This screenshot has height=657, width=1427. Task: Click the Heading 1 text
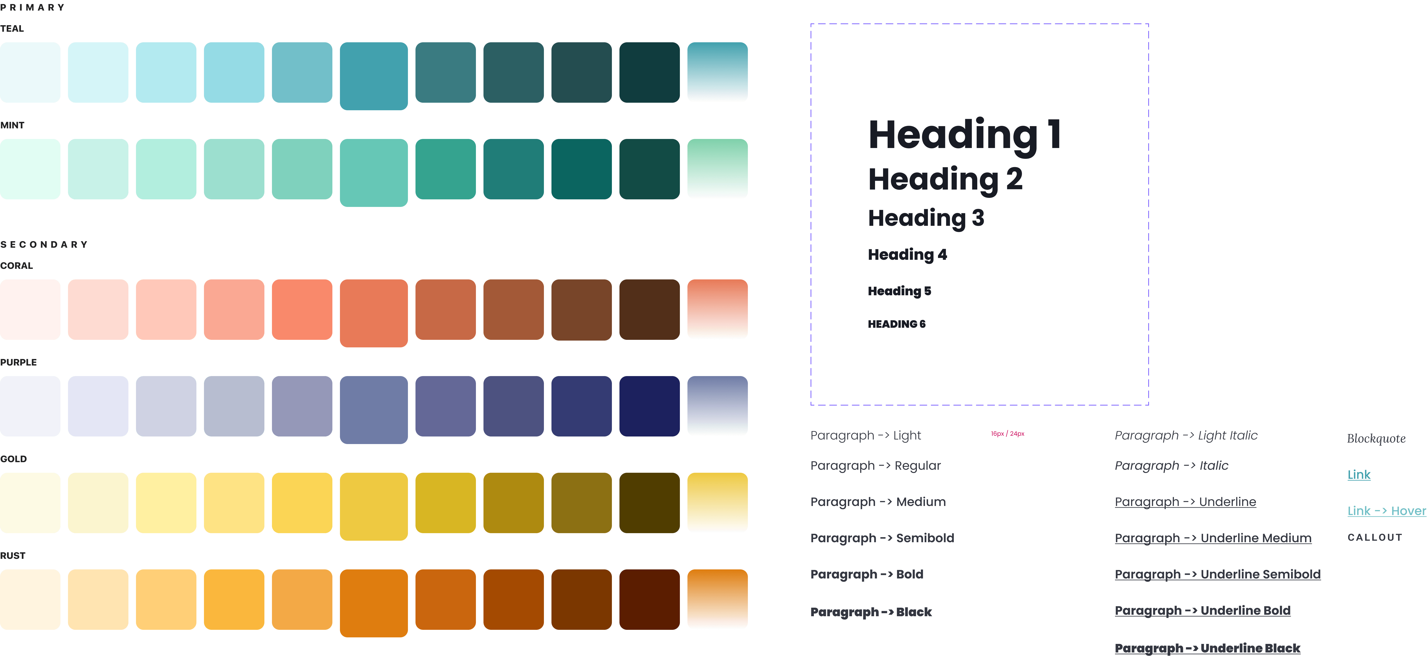pos(964,135)
